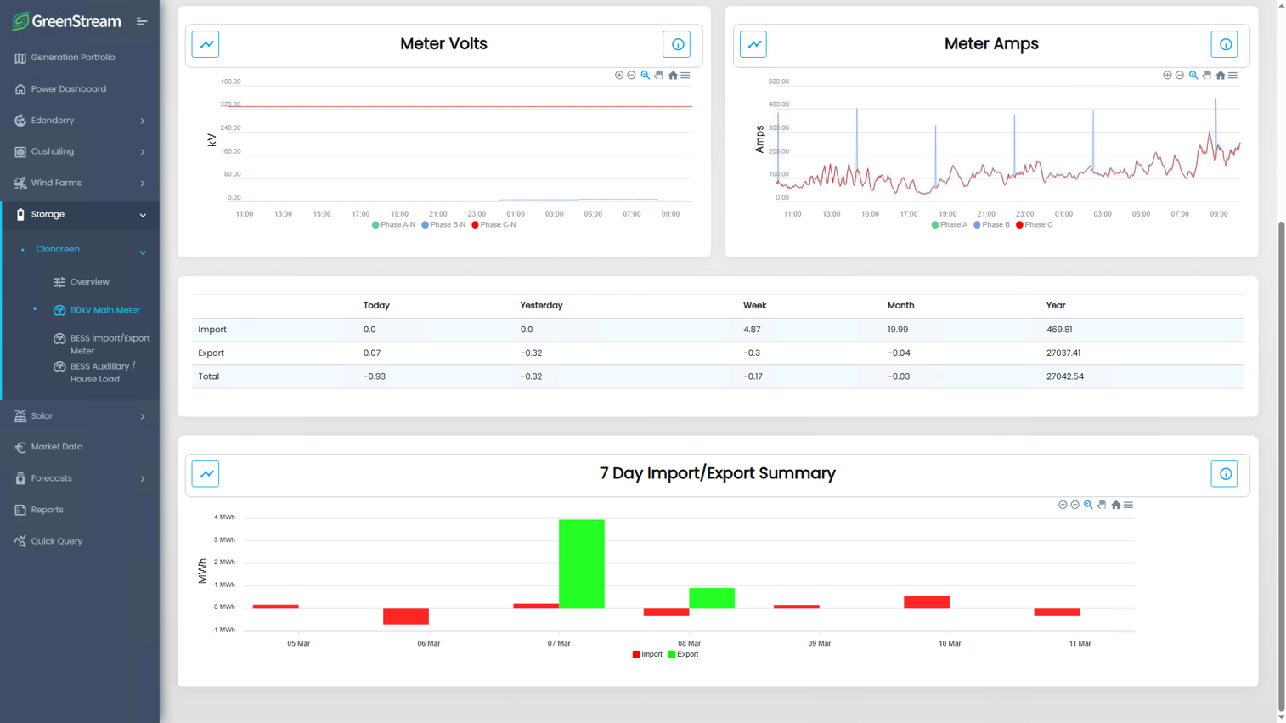Viewport: 1286px width, 723px height.
Task: Expand the Wind Farms menu
Action: coord(80,183)
